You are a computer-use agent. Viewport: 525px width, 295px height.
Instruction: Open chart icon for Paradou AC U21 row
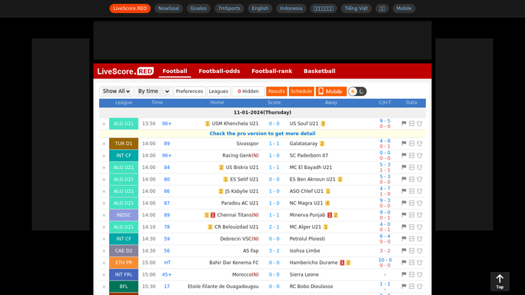tap(411, 203)
